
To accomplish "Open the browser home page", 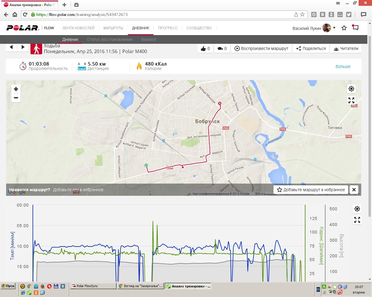I will (x=15, y=15).
